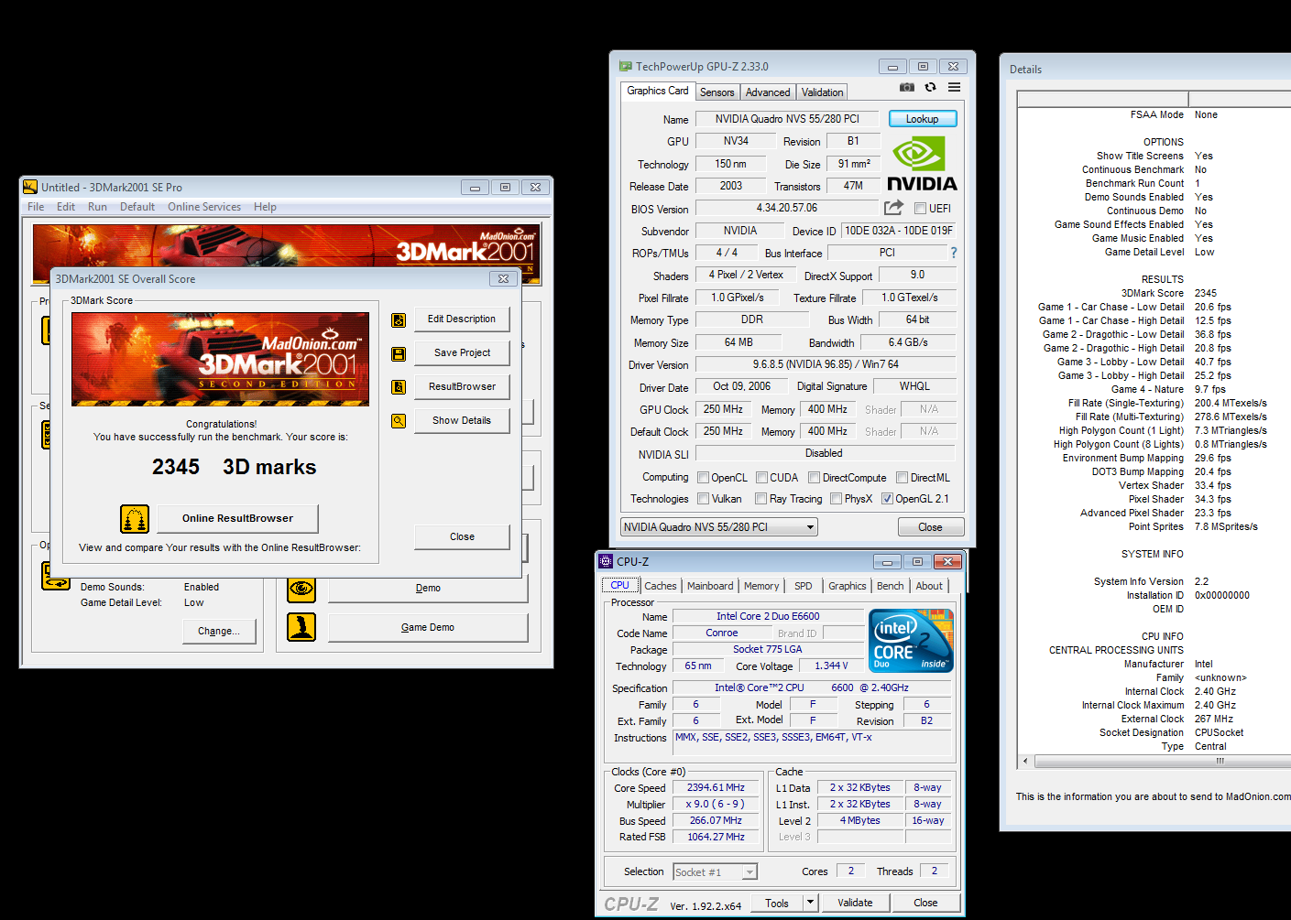Click the left scroll arrow in Details

[x=1025, y=761]
